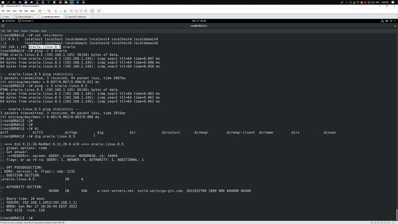The image size is (398, 224).
Task: Click 'dircolors' in the completion list
Action: [x=171, y=133]
